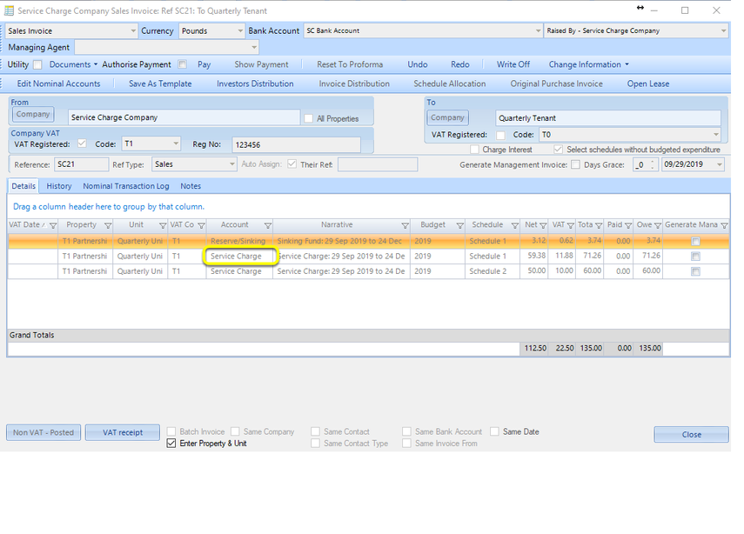Screen dimensions: 744x534
Task: Filter the VAT Date column
Action: point(53,225)
